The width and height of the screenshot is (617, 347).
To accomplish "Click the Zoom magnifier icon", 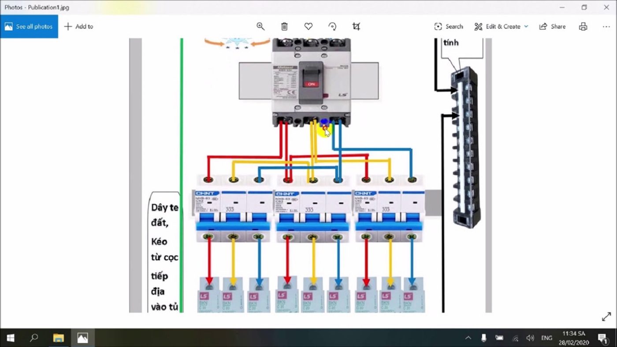I will tap(260, 26).
